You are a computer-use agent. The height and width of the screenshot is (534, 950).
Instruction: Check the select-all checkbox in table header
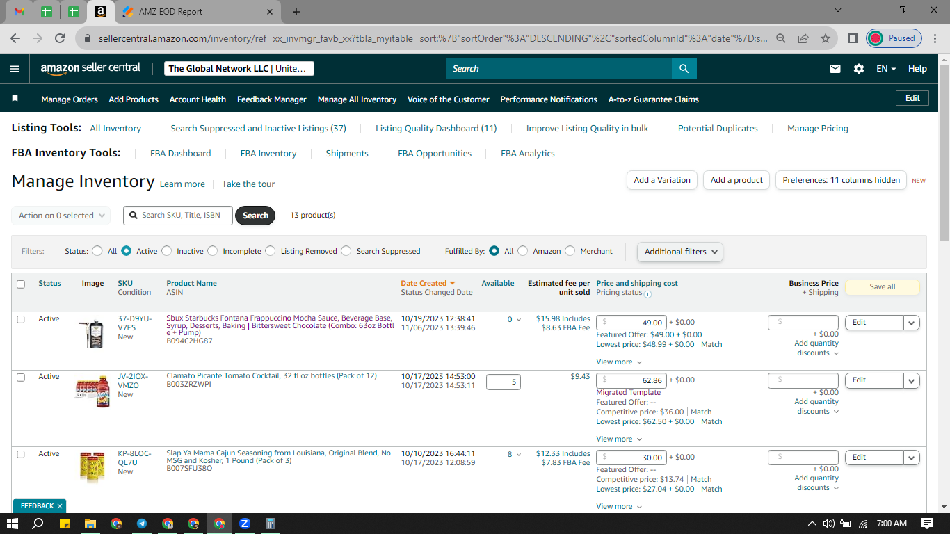(x=21, y=284)
